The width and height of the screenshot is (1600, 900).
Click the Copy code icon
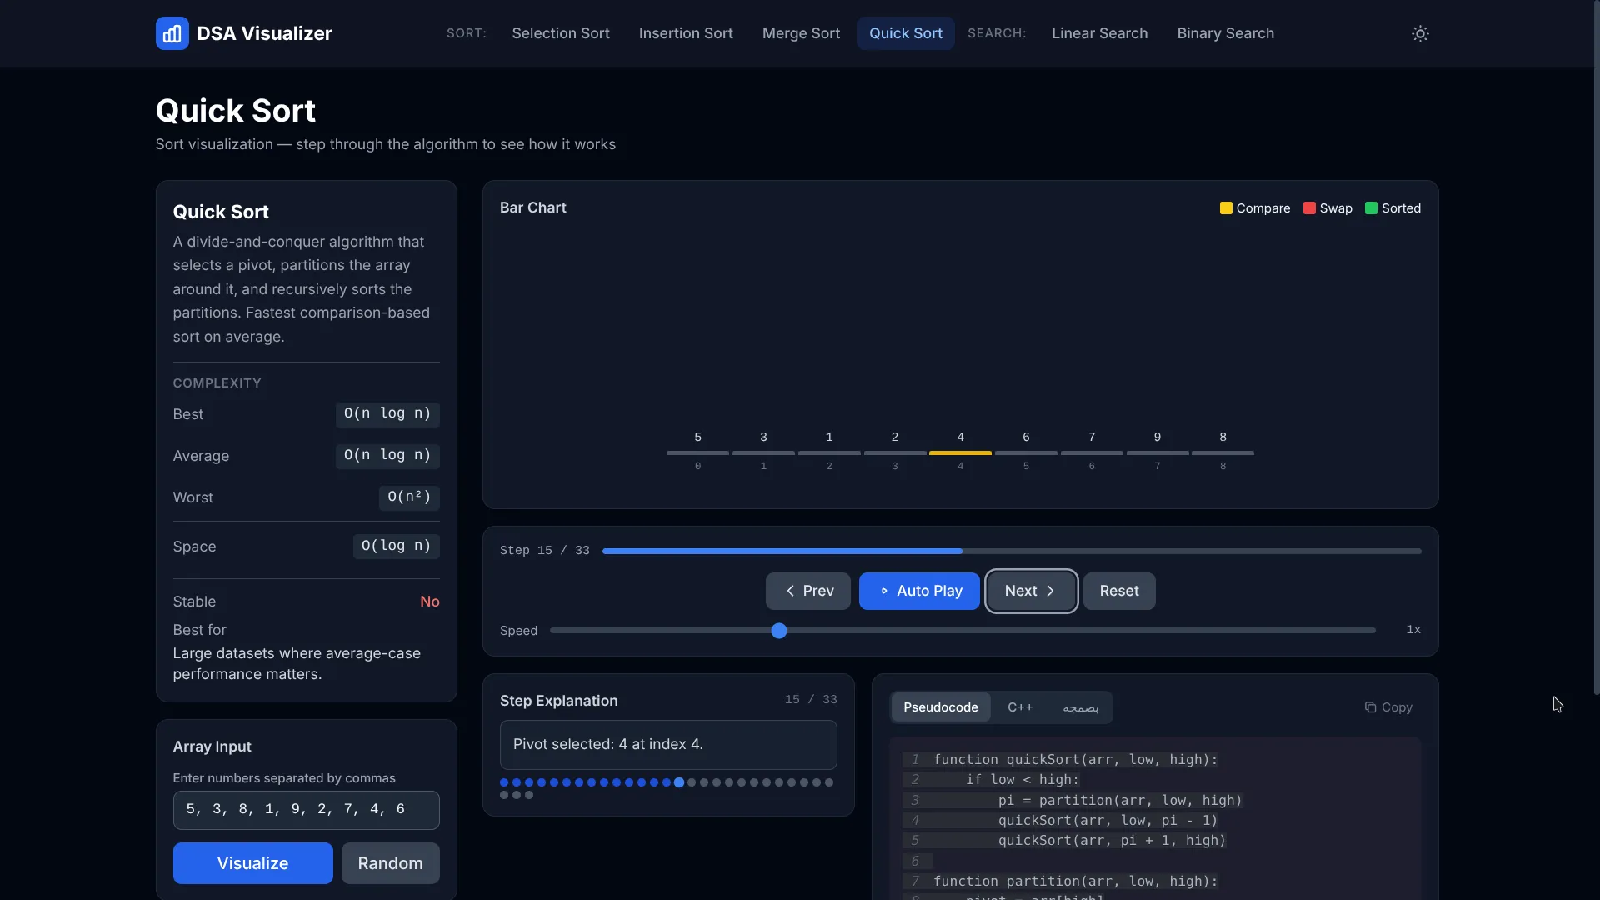click(1370, 707)
